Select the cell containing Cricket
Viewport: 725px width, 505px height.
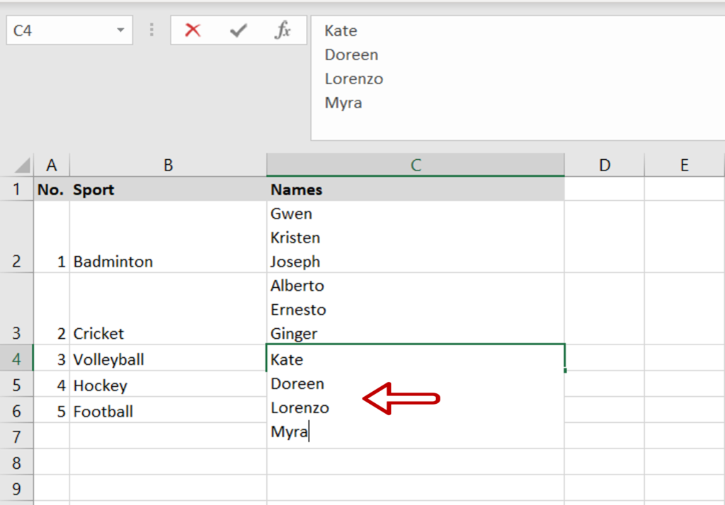click(168, 333)
